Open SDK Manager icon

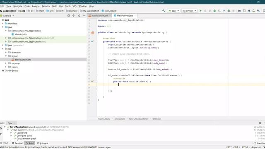(x=258, y=11)
